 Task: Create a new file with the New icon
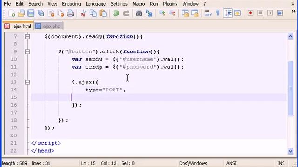tap(11, 13)
